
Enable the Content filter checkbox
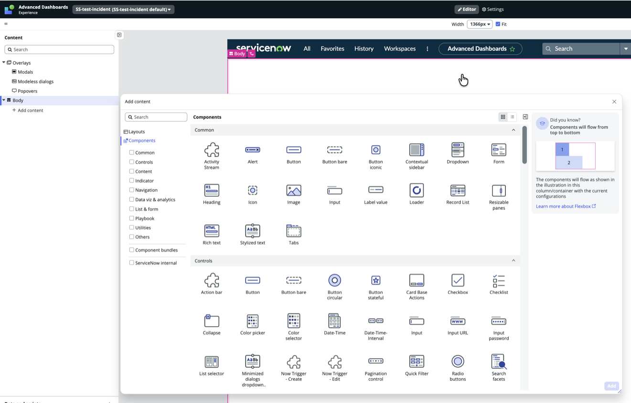[131, 171]
